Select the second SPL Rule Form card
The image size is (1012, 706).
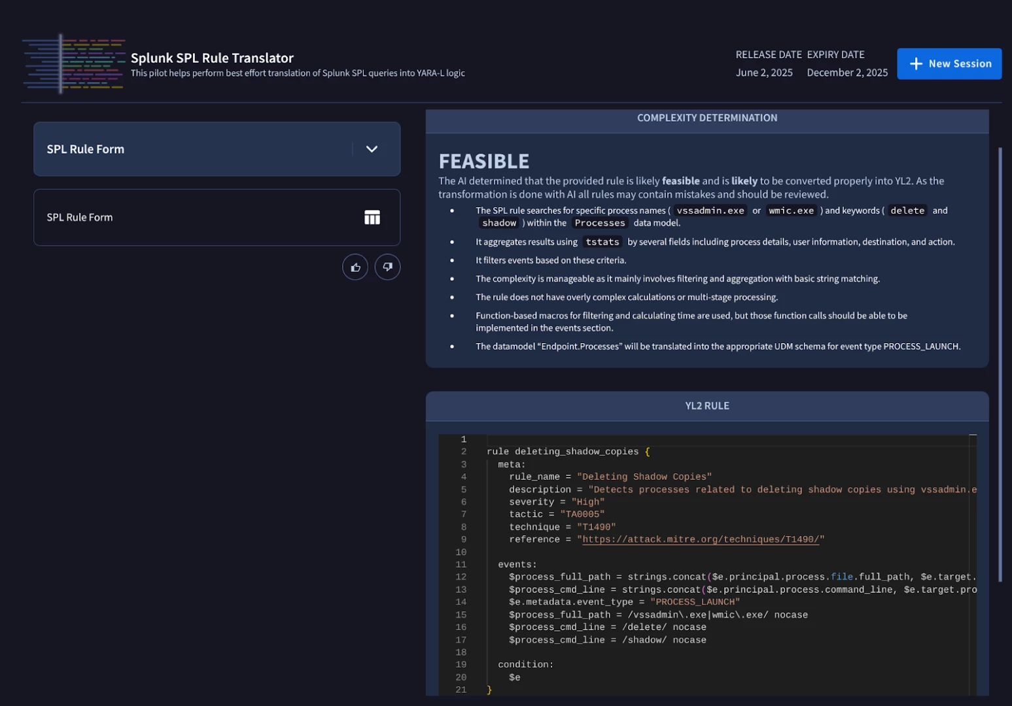pyautogui.click(x=217, y=218)
